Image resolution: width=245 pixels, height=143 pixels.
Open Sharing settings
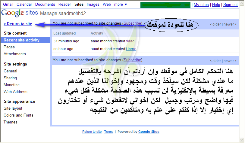[x=10, y=78]
